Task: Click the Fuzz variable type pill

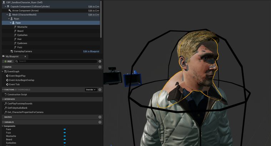Action: (65, 133)
